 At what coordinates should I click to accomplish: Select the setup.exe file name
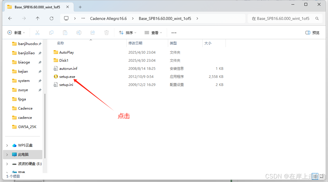[x=67, y=77]
